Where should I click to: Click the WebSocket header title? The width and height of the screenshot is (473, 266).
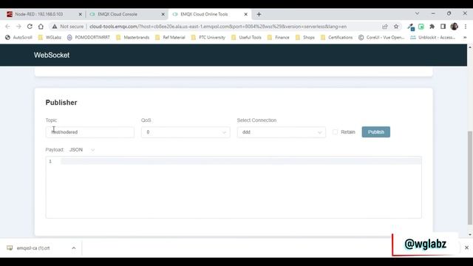click(x=52, y=55)
